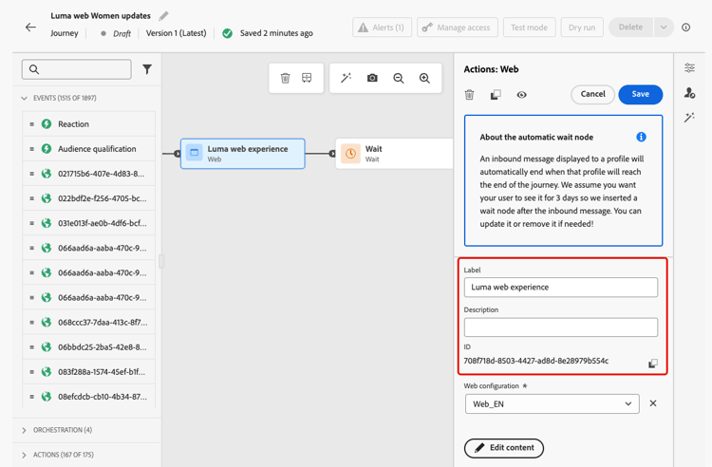Grab drag handle of Reaction row
This screenshot has height=467, width=712.
(31, 124)
